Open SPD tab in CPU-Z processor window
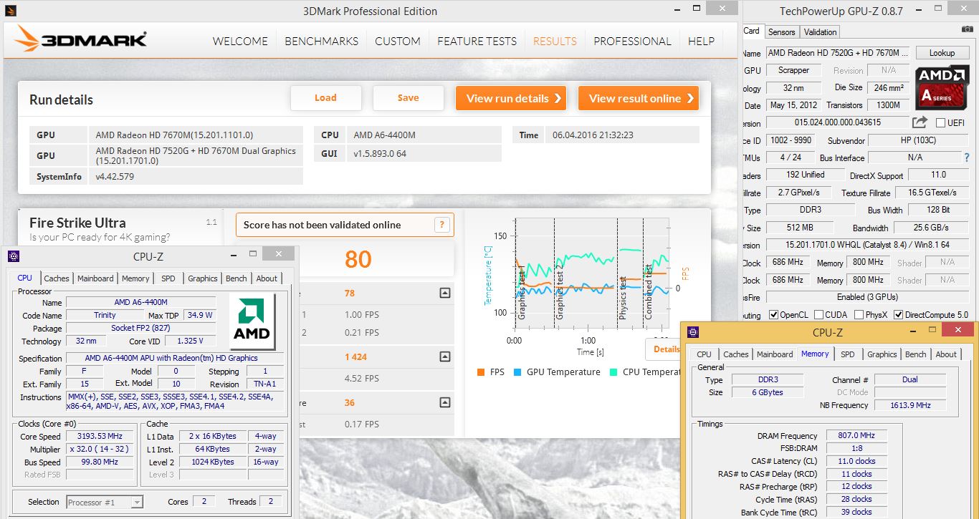This screenshot has width=979, height=519. coord(168,278)
